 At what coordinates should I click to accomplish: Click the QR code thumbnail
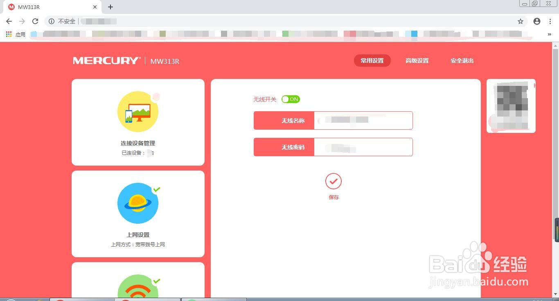[511, 106]
